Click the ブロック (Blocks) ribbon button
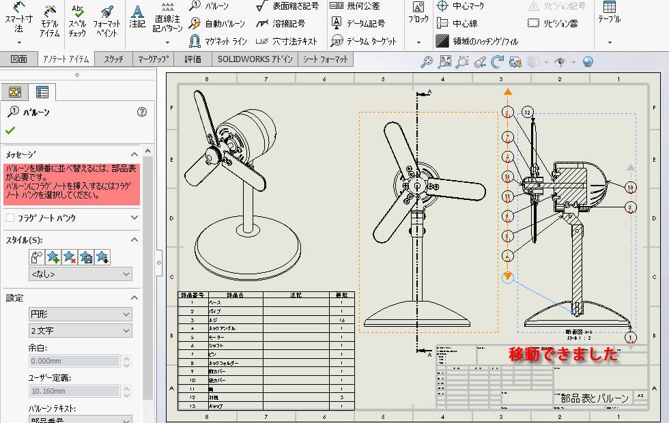669x423 pixels. 418,13
